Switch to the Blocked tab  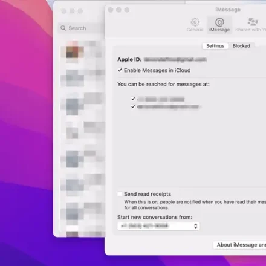click(x=241, y=46)
